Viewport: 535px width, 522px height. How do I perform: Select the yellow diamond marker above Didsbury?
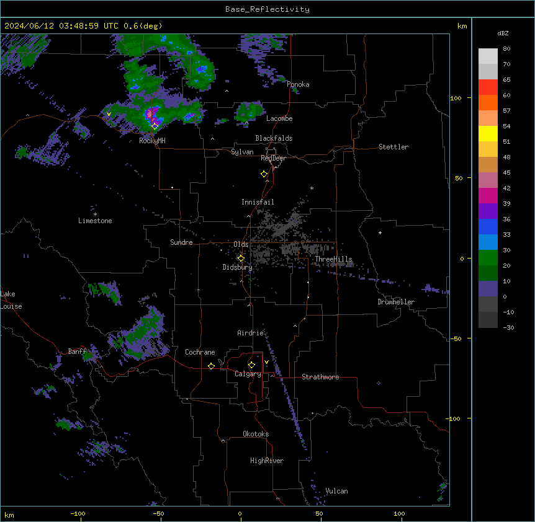241,259
